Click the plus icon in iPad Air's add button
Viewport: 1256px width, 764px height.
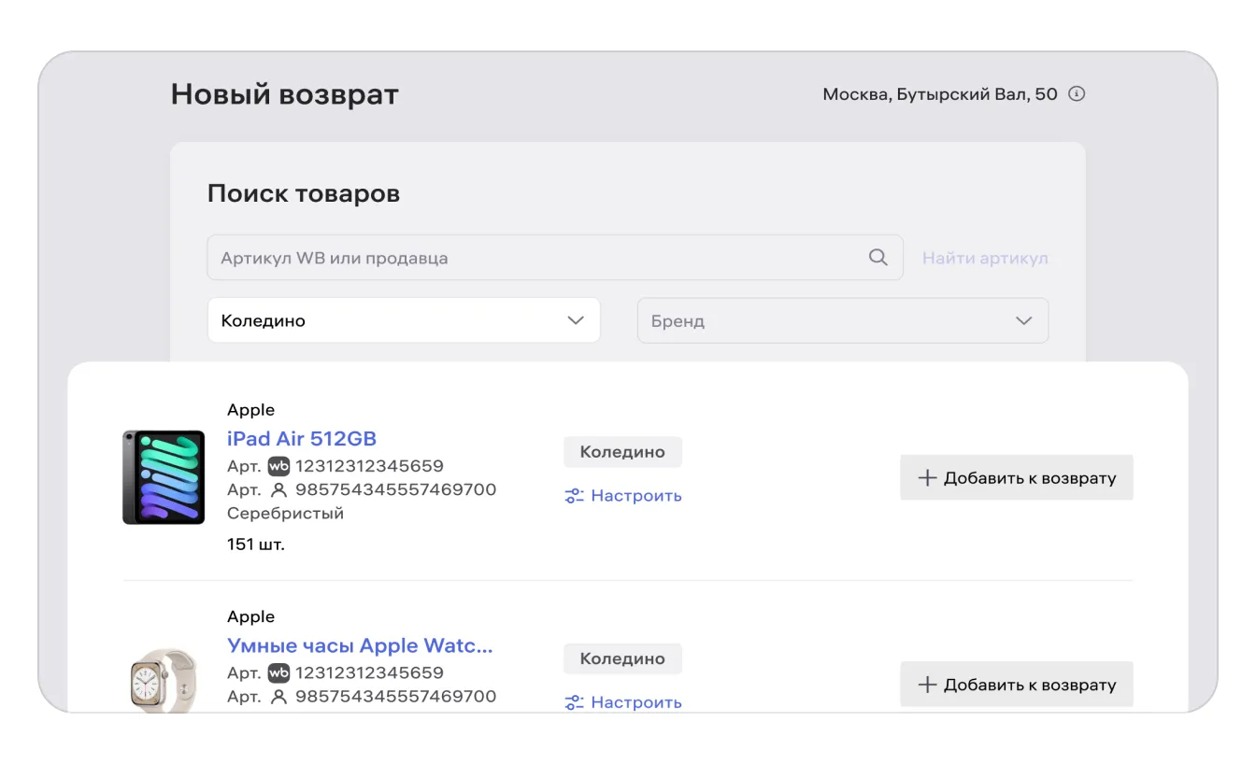[x=927, y=478]
